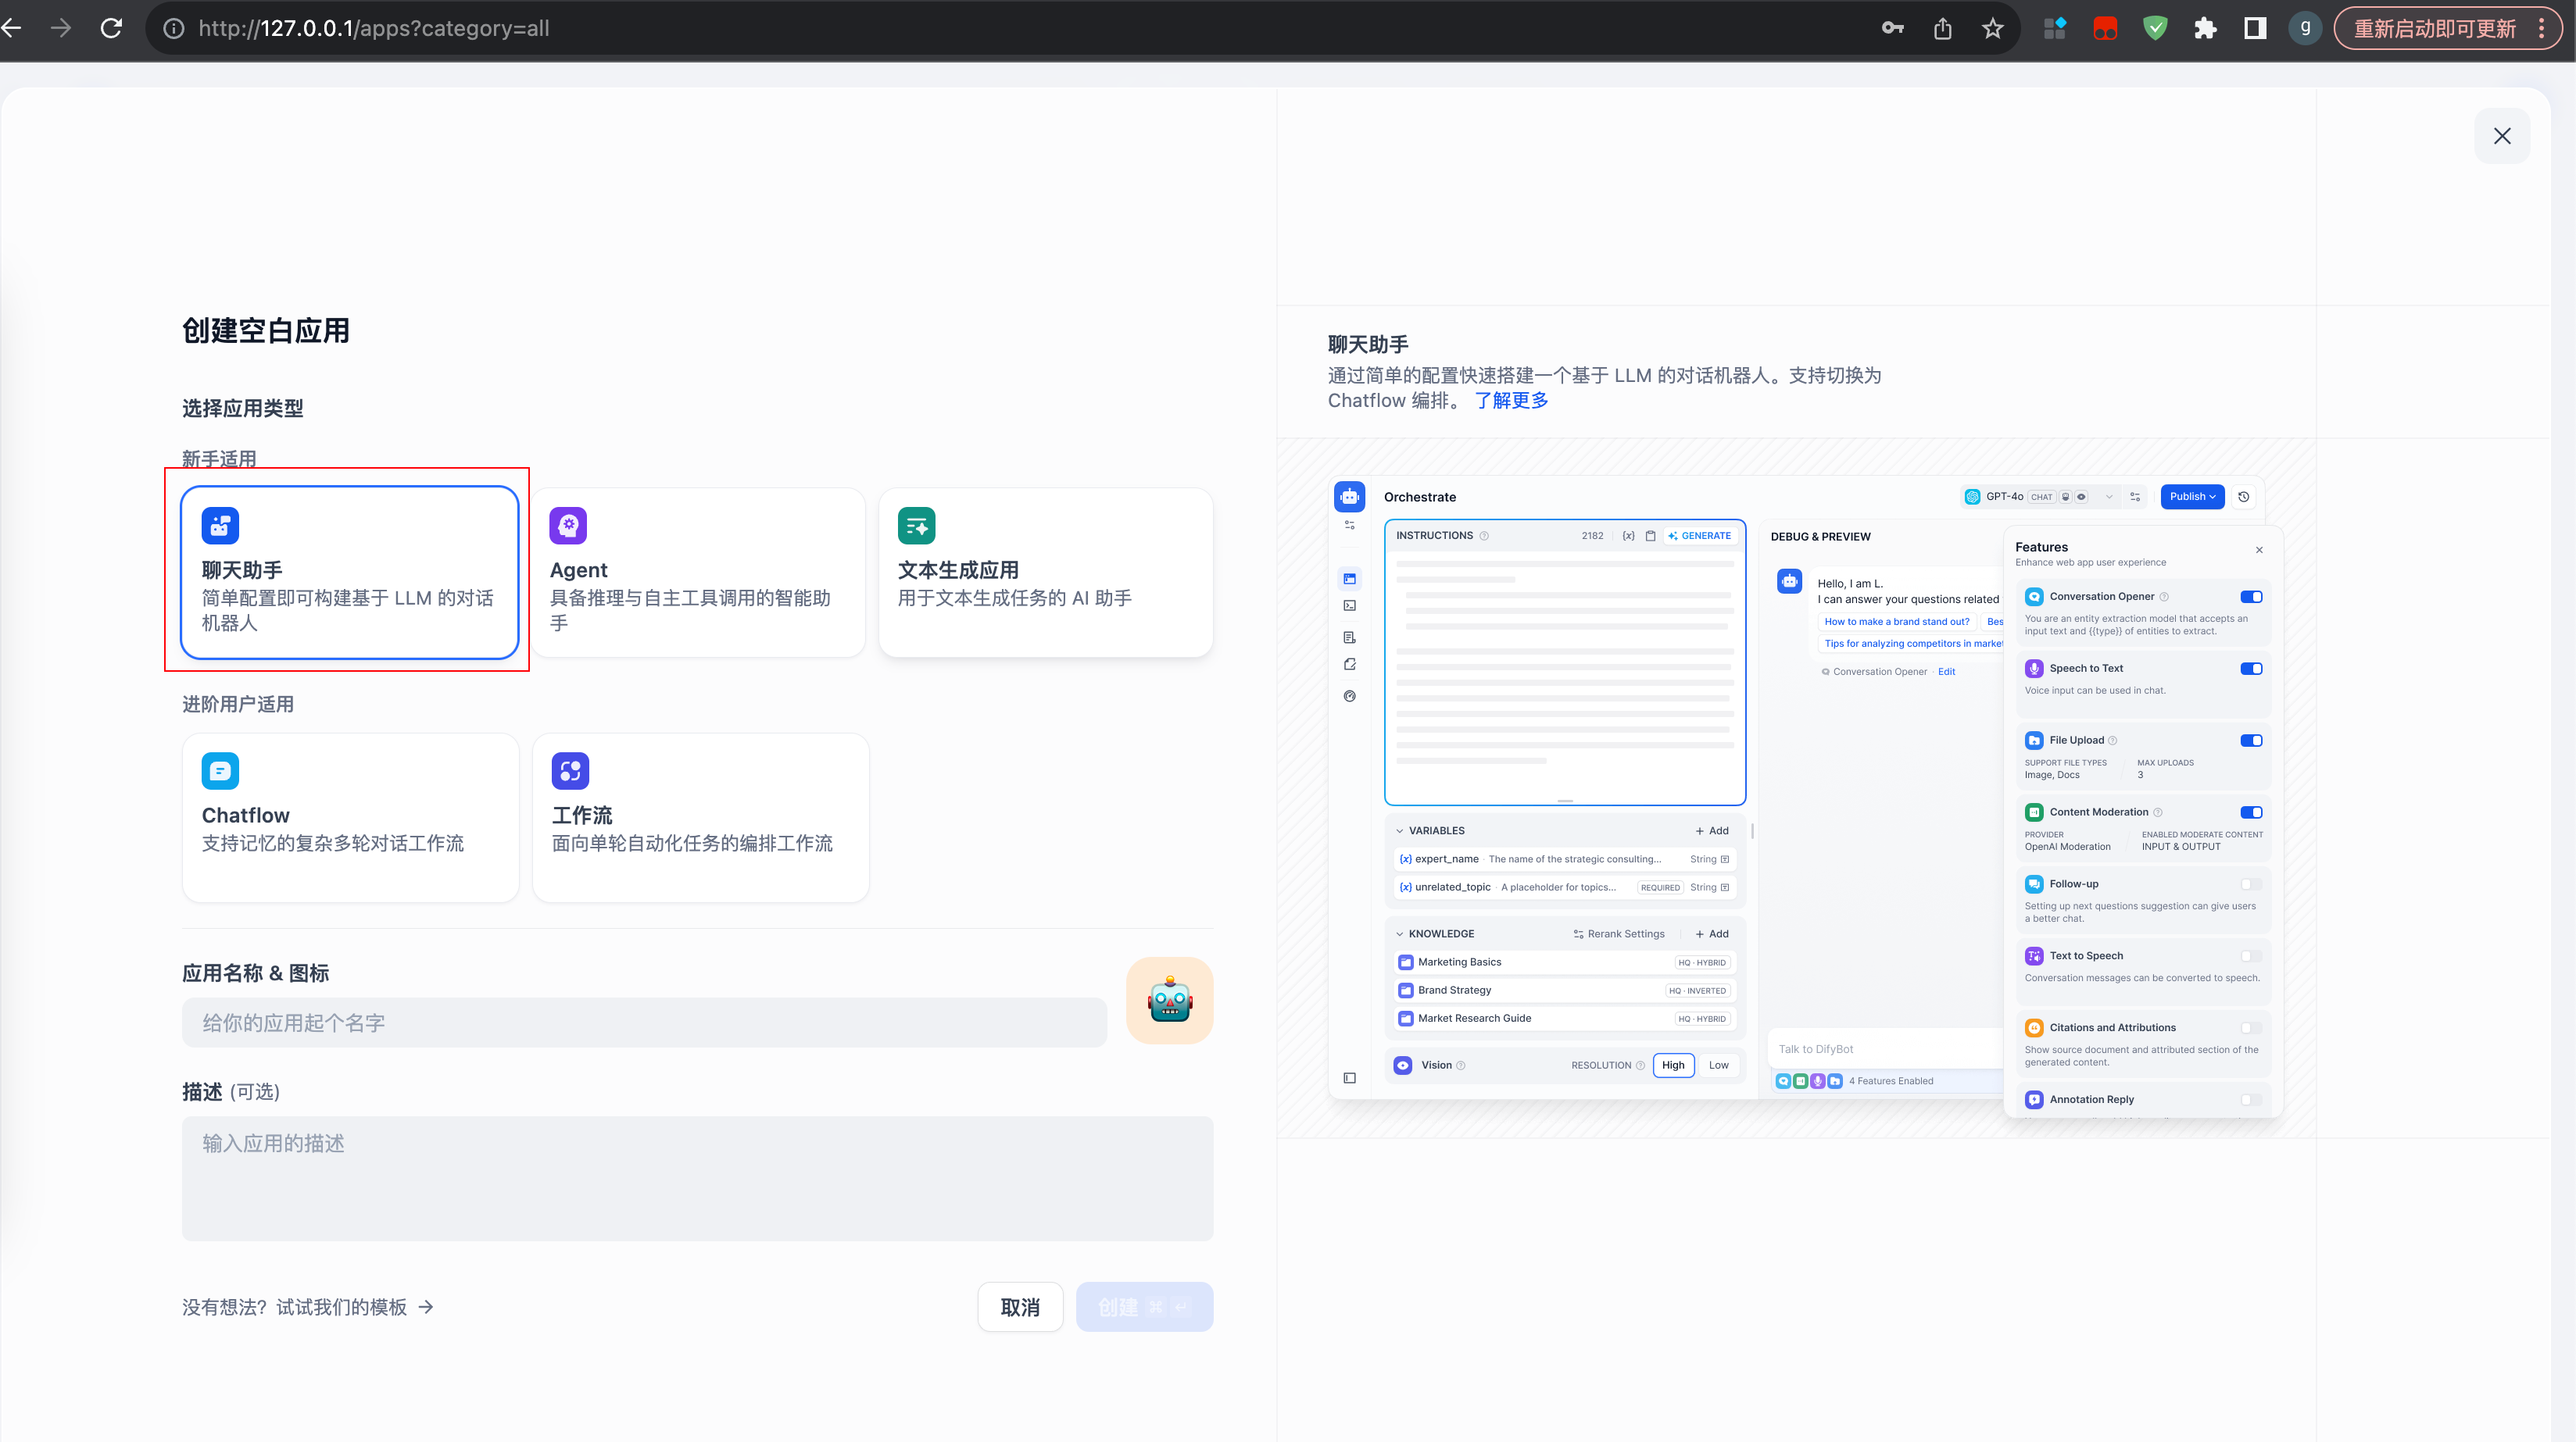Viewport: 2576px width, 1442px height.
Task: Collapse the KNOWLEDGE section chevron
Action: tap(1399, 933)
